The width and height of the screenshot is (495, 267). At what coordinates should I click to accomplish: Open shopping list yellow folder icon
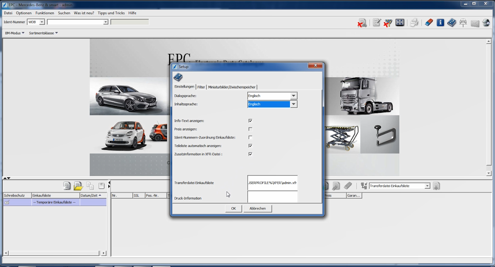click(x=78, y=186)
